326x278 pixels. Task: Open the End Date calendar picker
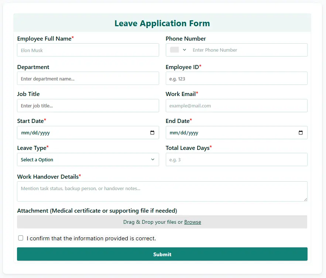click(301, 133)
